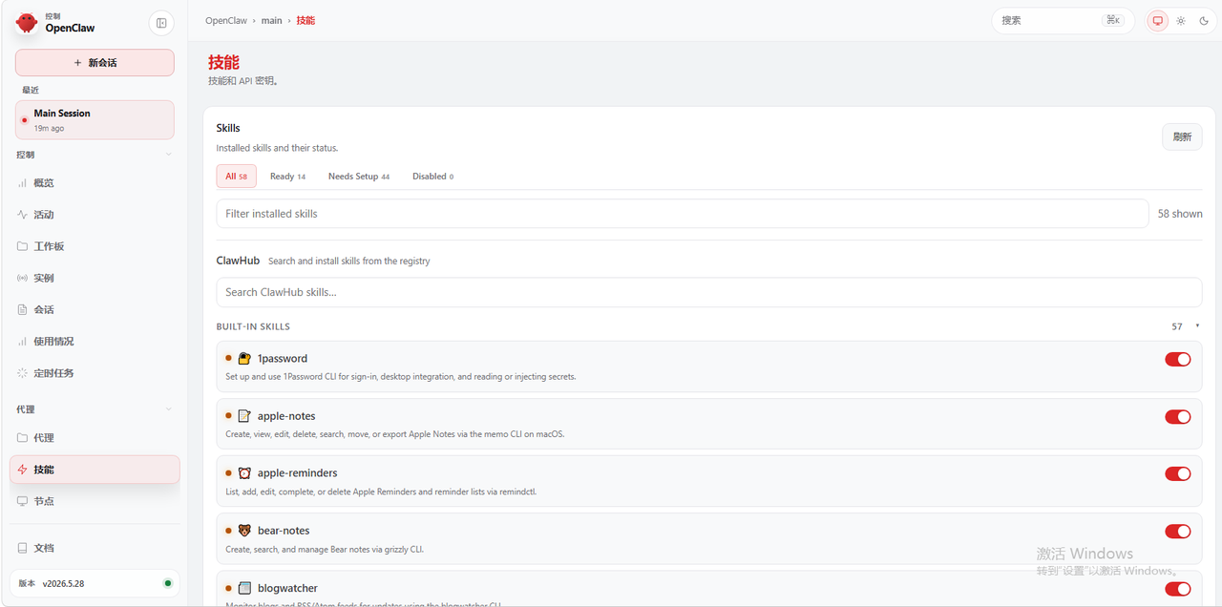Select 技能 skills item in sidebar
The width and height of the screenshot is (1222, 607).
click(95, 470)
